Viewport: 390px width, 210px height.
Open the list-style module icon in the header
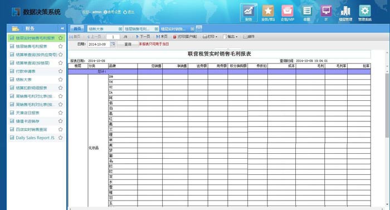click(x=306, y=13)
